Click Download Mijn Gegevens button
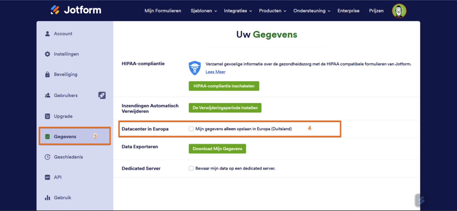Screen dimensions: 457x211 [217, 149]
